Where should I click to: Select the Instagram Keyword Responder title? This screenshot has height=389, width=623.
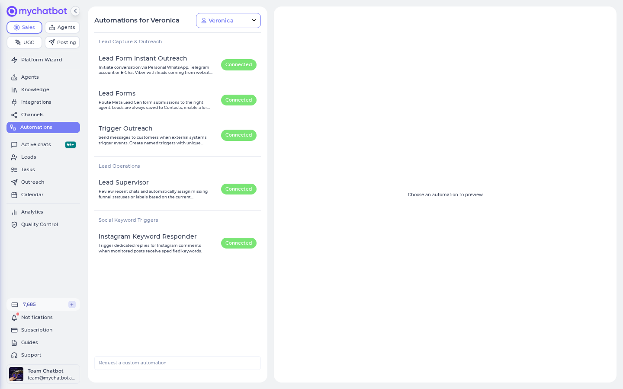(x=148, y=236)
